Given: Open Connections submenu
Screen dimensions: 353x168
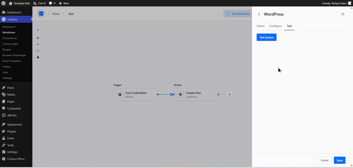Looking at the screenshot, I should (10, 38).
